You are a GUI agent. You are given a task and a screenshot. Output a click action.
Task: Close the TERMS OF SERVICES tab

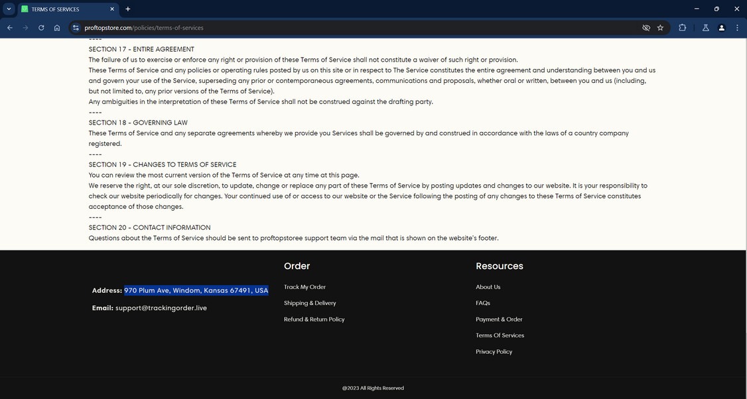tap(112, 9)
